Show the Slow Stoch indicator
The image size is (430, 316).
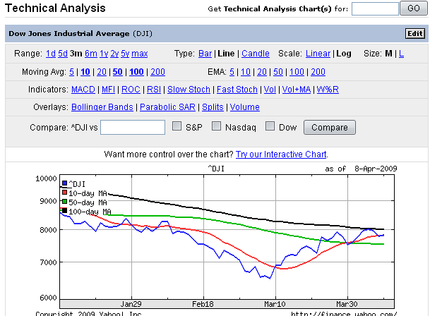[189, 90]
